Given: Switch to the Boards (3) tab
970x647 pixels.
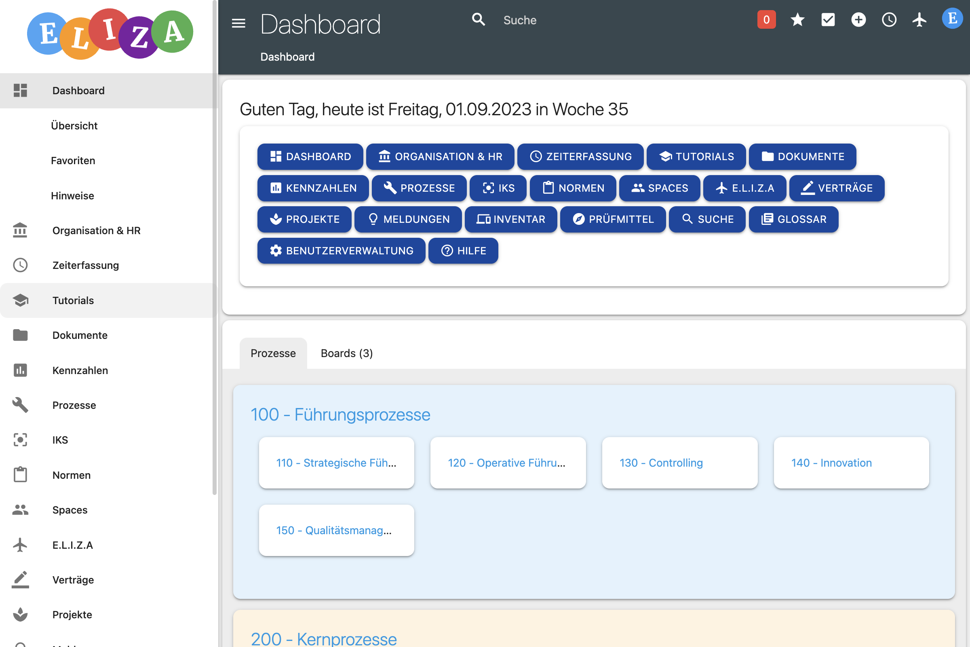Looking at the screenshot, I should [x=346, y=353].
